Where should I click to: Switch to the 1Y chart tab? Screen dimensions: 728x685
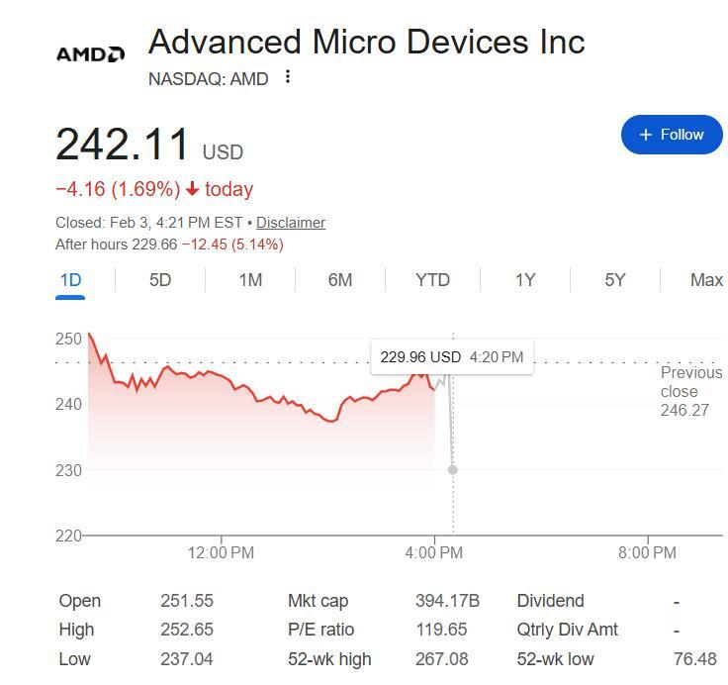[525, 280]
